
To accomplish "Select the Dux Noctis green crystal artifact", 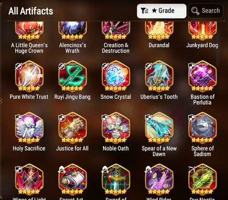I will click(202, 179).
